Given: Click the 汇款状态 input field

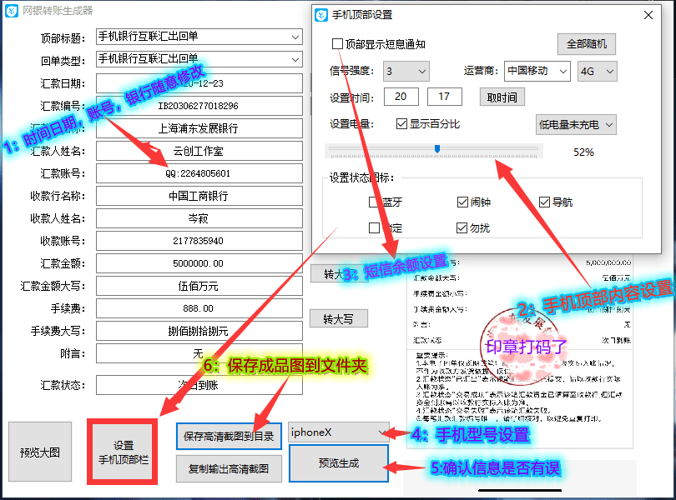Looking at the screenshot, I should point(199,385).
